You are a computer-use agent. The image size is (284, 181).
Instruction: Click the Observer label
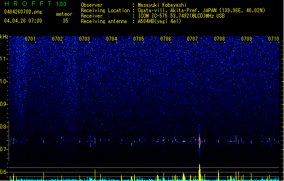(x=92, y=5)
